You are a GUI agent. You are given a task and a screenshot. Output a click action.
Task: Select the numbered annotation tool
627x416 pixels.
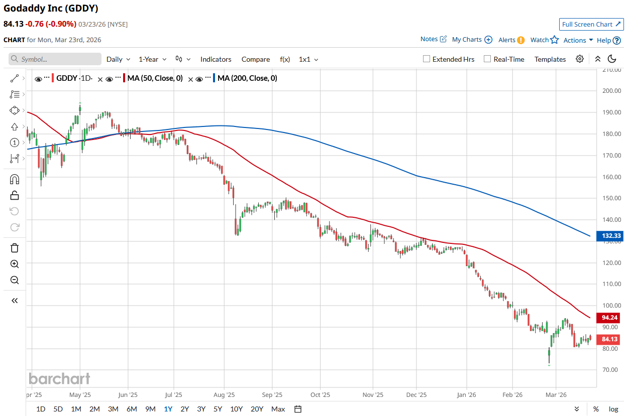click(14, 143)
